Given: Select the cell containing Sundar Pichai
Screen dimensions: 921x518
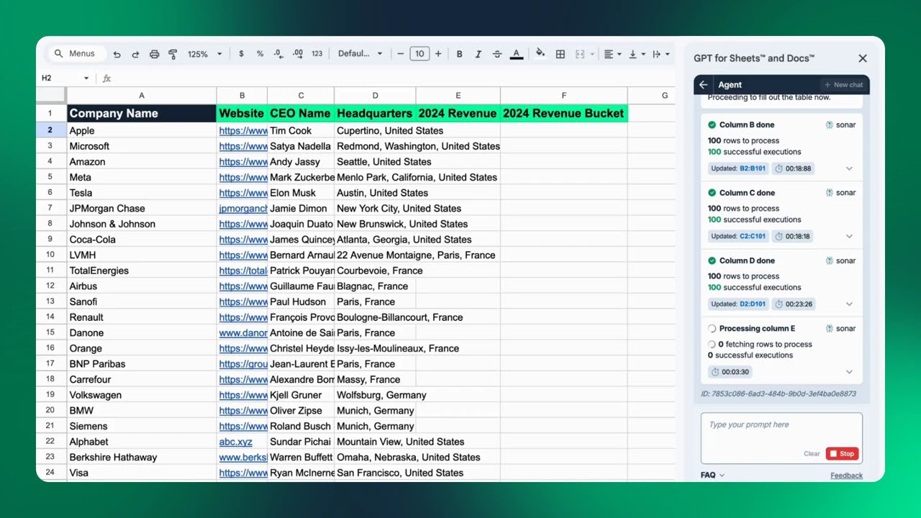Looking at the screenshot, I should click(x=301, y=442).
